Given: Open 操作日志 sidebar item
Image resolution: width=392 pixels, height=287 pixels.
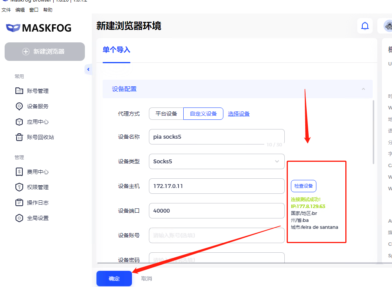Looking at the screenshot, I should [x=38, y=203].
